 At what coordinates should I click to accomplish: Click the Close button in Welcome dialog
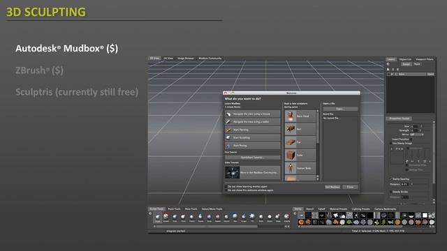coord(350,187)
